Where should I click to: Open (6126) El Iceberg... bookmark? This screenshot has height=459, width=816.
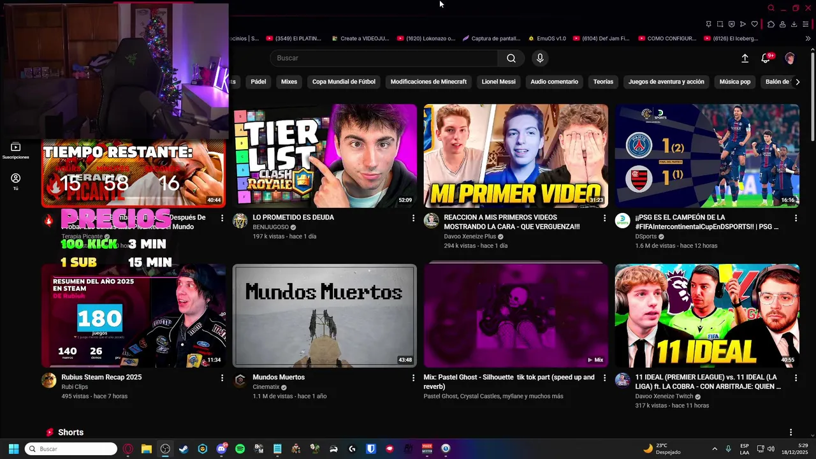click(731, 38)
